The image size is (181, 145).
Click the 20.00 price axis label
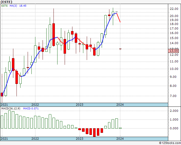click(x=174, y=16)
